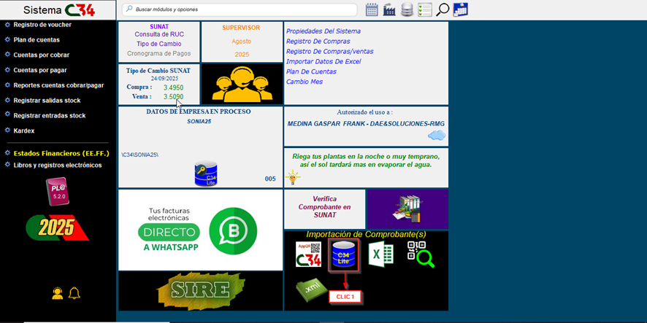
Task: Open Registro de voucher in sidebar
Action: (x=42, y=25)
